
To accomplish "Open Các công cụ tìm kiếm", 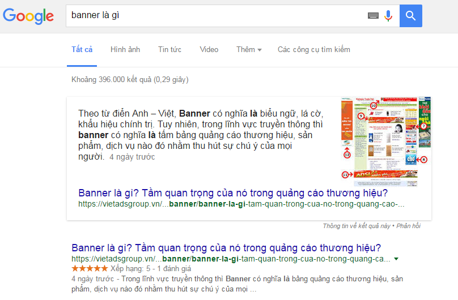I will pyautogui.click(x=313, y=50).
